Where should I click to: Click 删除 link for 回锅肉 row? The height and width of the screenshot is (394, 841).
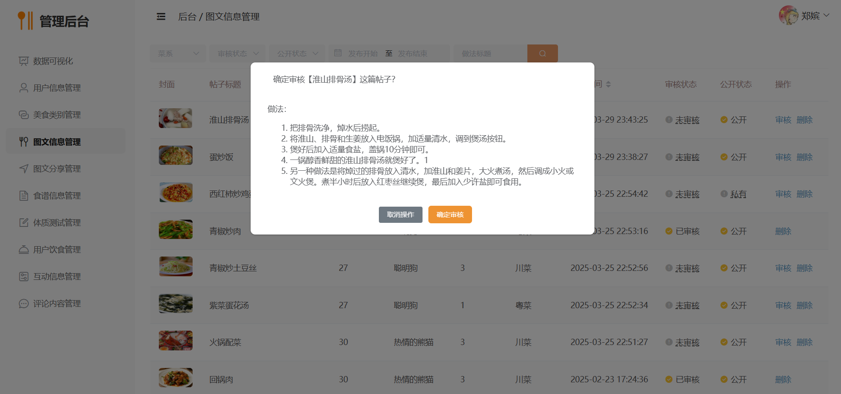[x=783, y=380]
